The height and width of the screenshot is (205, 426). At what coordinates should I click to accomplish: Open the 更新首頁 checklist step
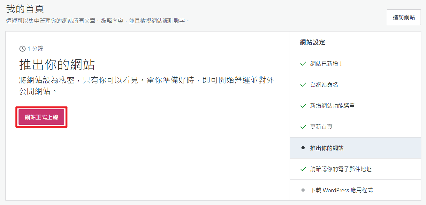[321, 127]
